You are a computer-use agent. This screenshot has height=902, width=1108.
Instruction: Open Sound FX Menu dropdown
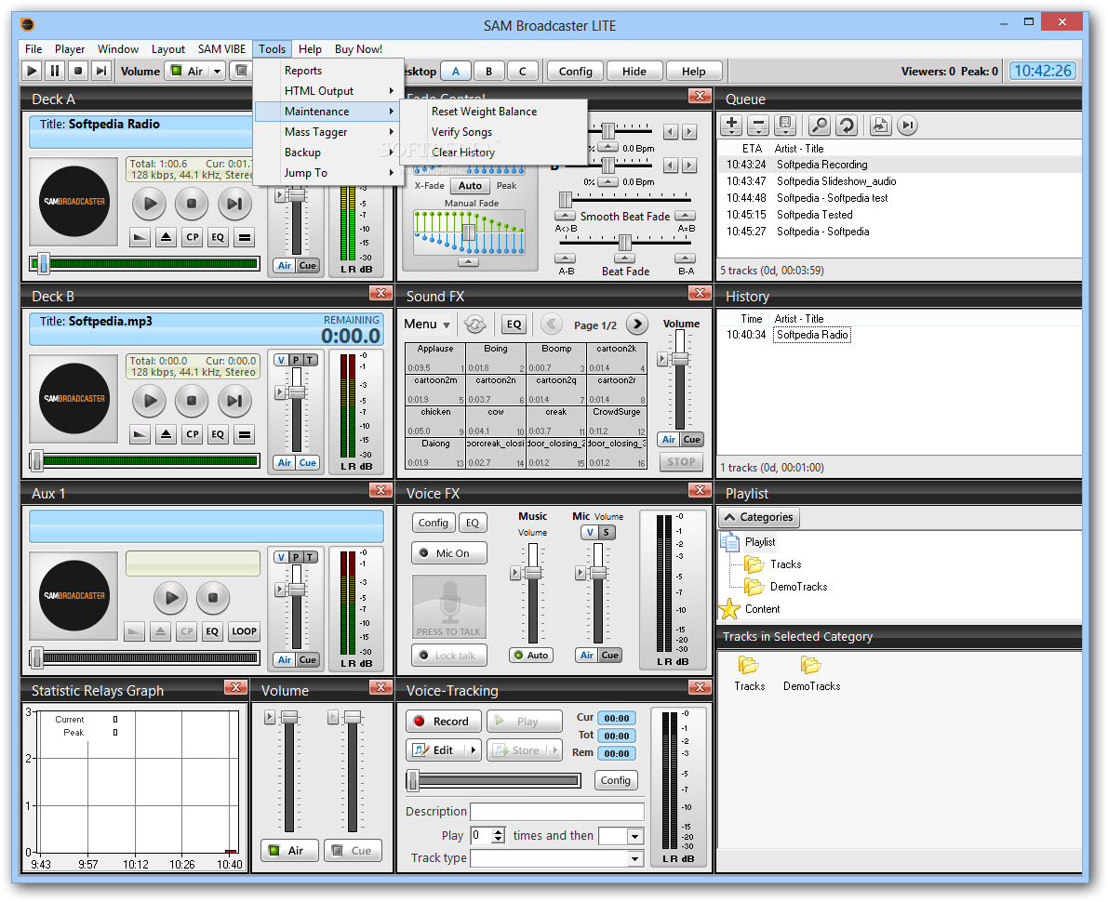[428, 325]
